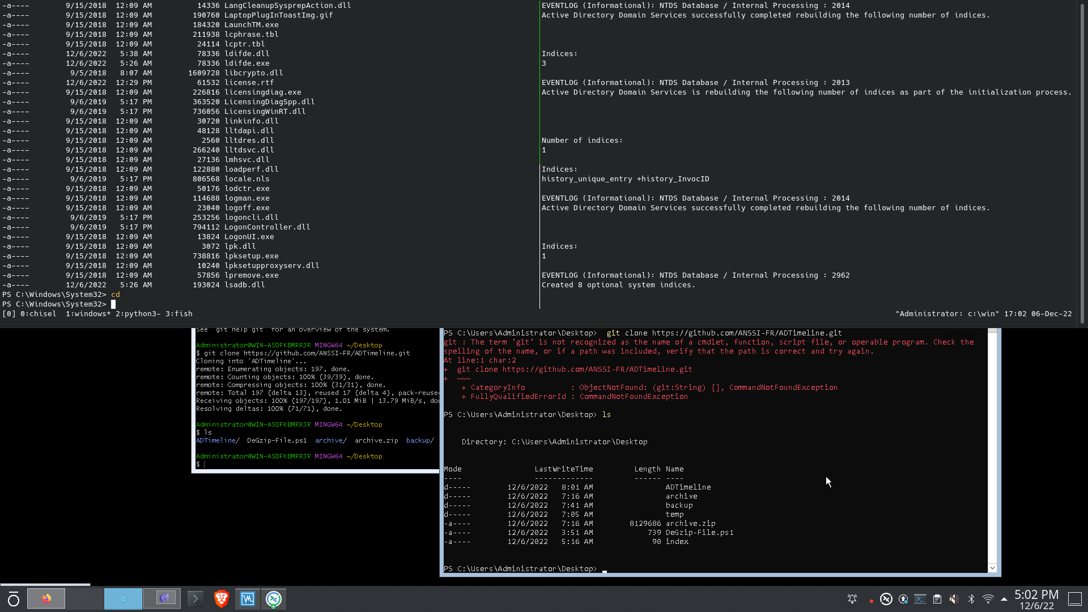Open the Bluetooth tray icon

tap(971, 599)
